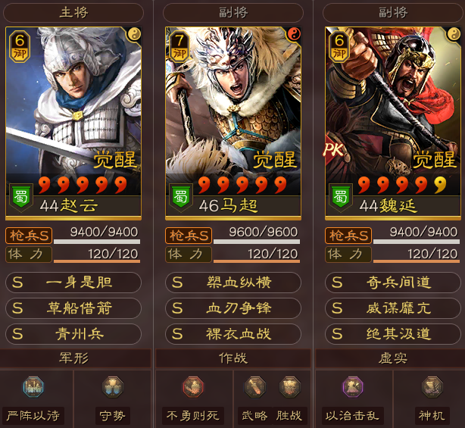Screen dimensions: 465x428
Task: Tap the 严阵以待 formation icon
Action: [x=33, y=387]
